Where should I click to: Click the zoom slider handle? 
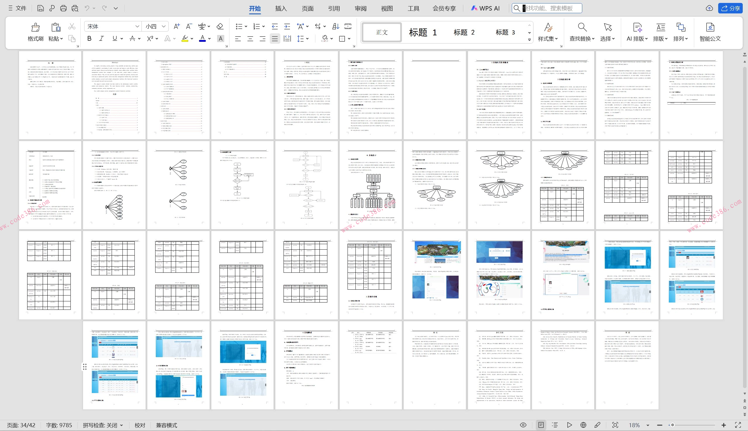pos(673,425)
